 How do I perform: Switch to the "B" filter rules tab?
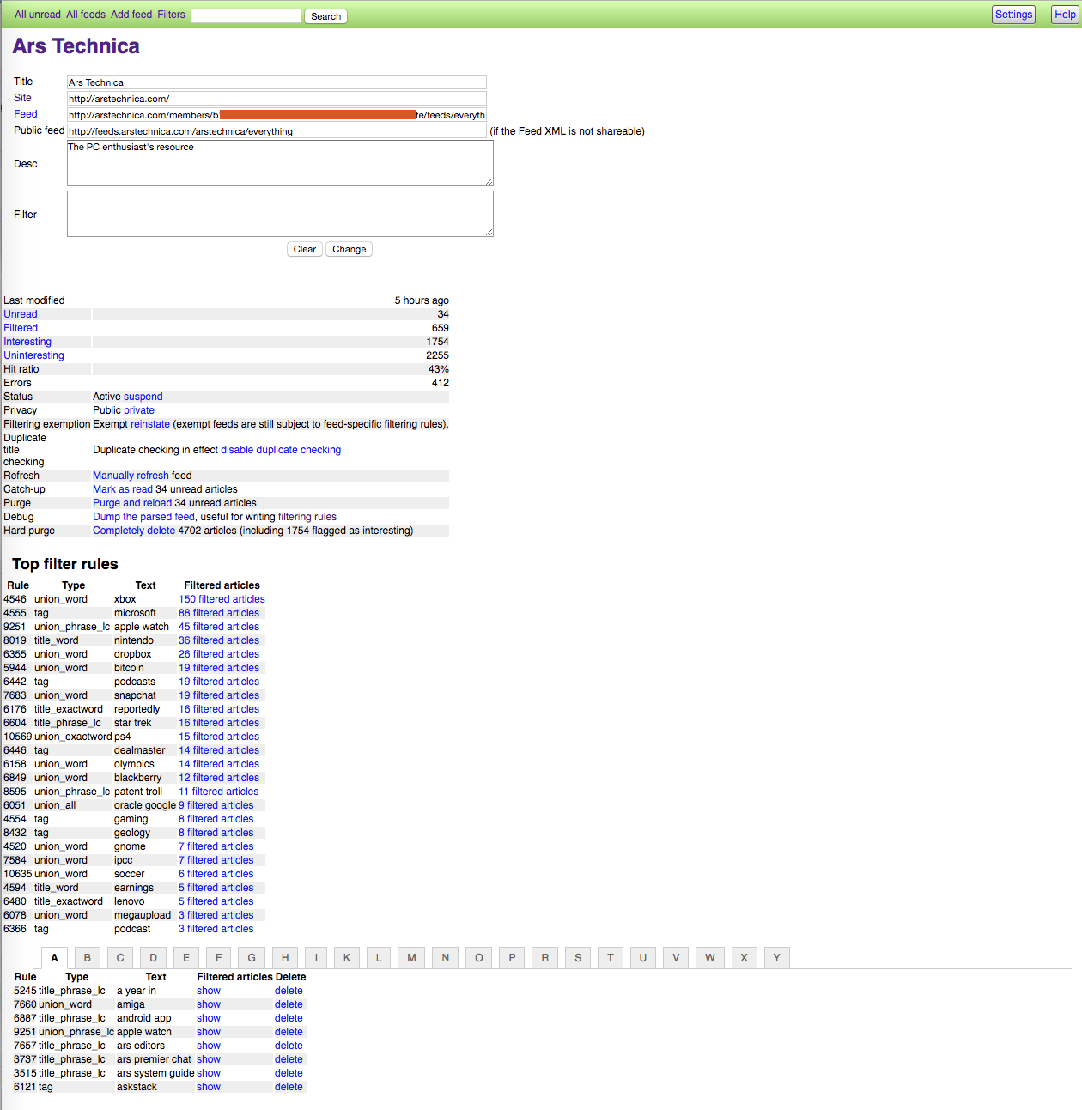click(x=87, y=957)
